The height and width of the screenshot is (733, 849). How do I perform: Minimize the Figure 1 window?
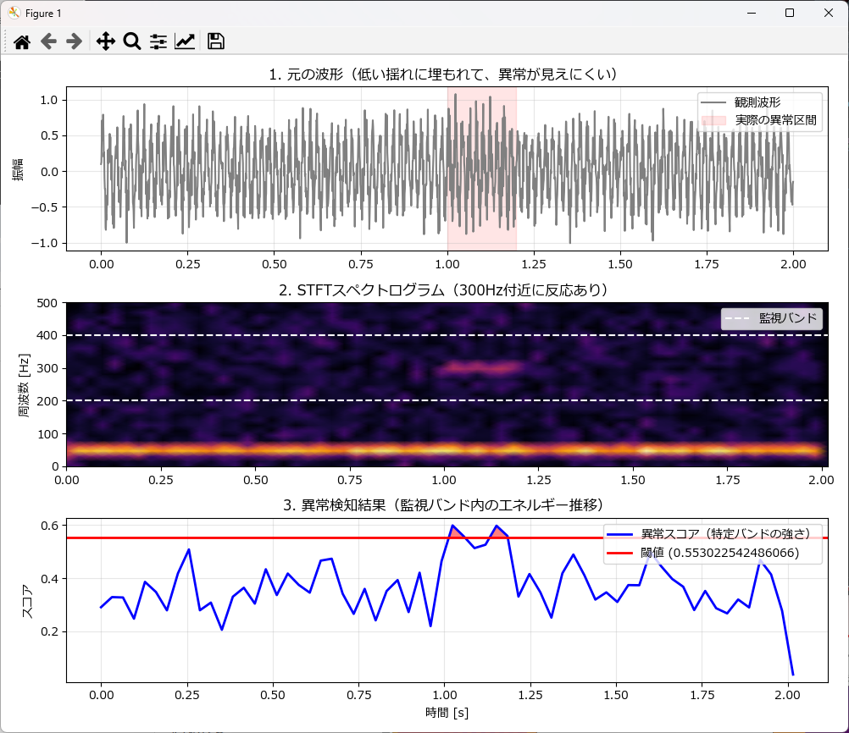pyautogui.click(x=750, y=13)
